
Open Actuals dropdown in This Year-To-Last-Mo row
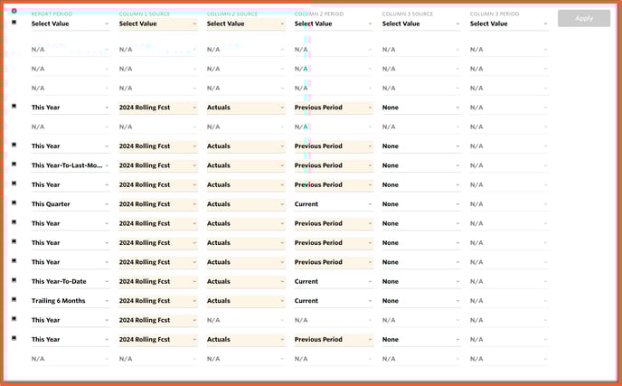click(246, 165)
